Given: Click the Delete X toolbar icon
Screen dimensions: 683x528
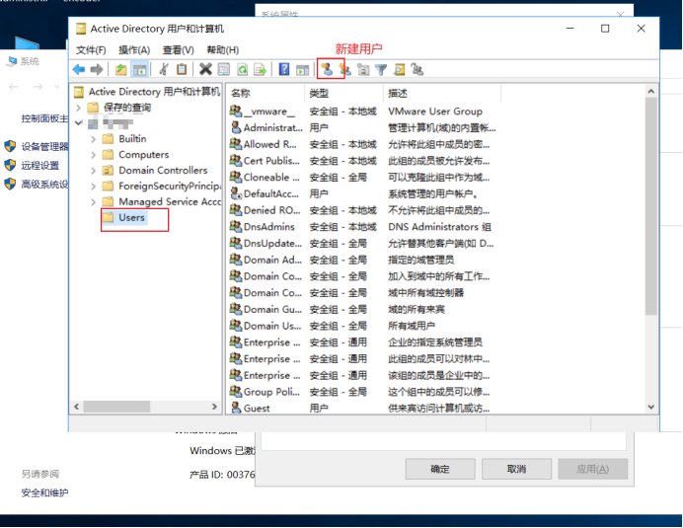Looking at the screenshot, I should pos(205,69).
